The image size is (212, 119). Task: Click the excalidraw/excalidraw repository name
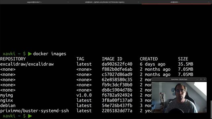point(27,64)
